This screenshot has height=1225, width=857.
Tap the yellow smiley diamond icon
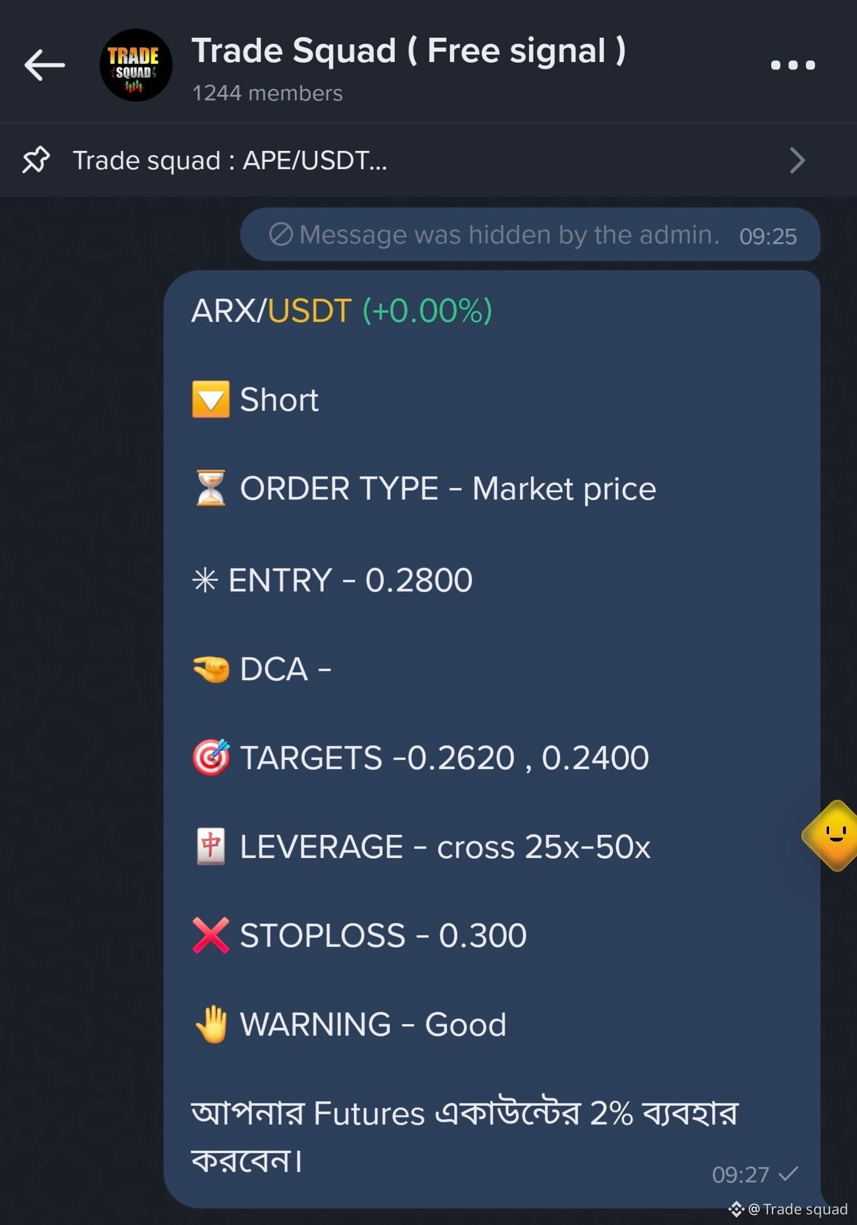click(832, 836)
